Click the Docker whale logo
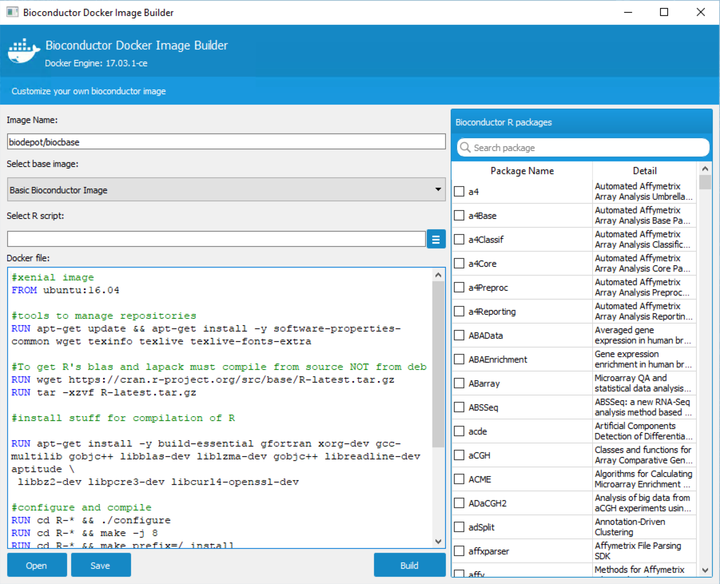 click(24, 52)
